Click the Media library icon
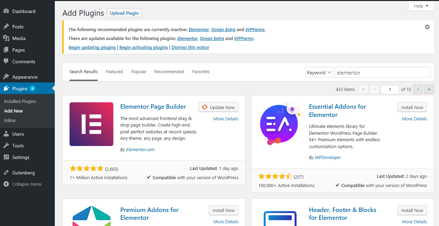The height and width of the screenshot is (226, 439). tap(6, 38)
